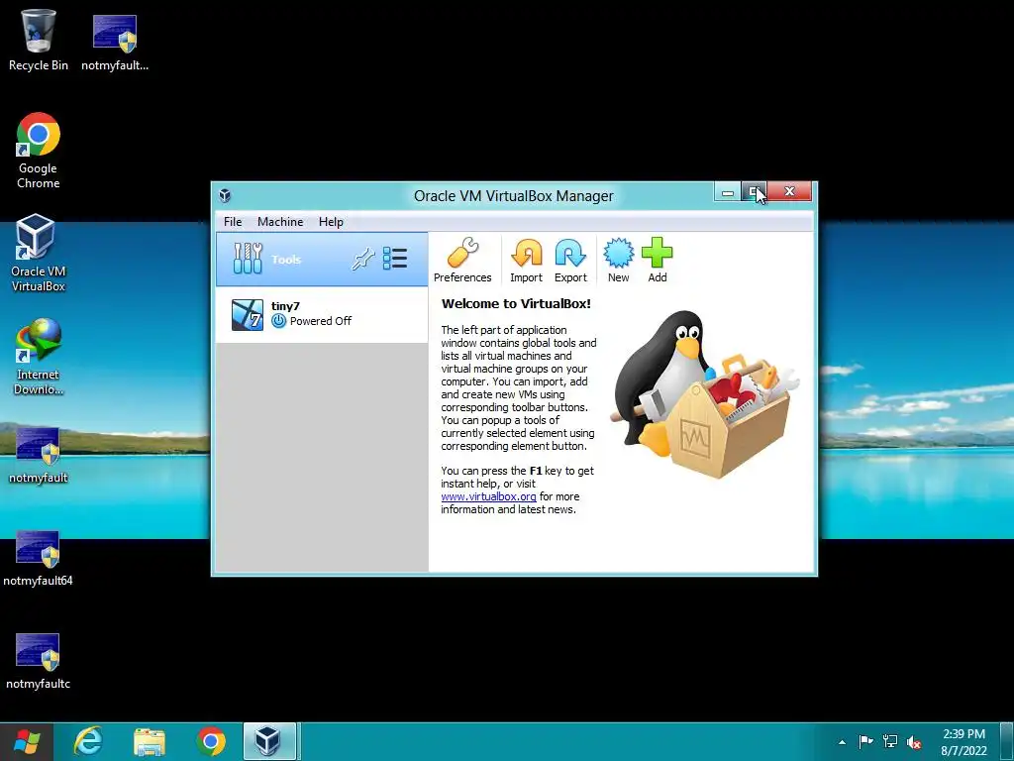The image size is (1014, 761).
Task: Click the green Add machine icon
Action: click(658, 261)
